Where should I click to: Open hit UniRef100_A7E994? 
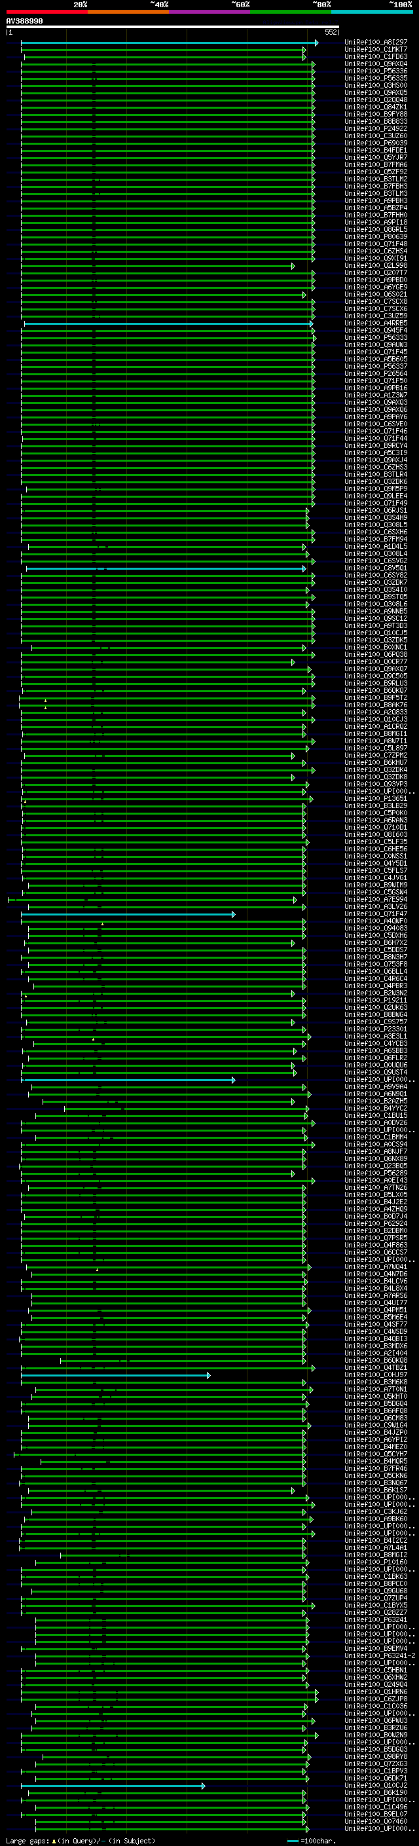coord(376,899)
